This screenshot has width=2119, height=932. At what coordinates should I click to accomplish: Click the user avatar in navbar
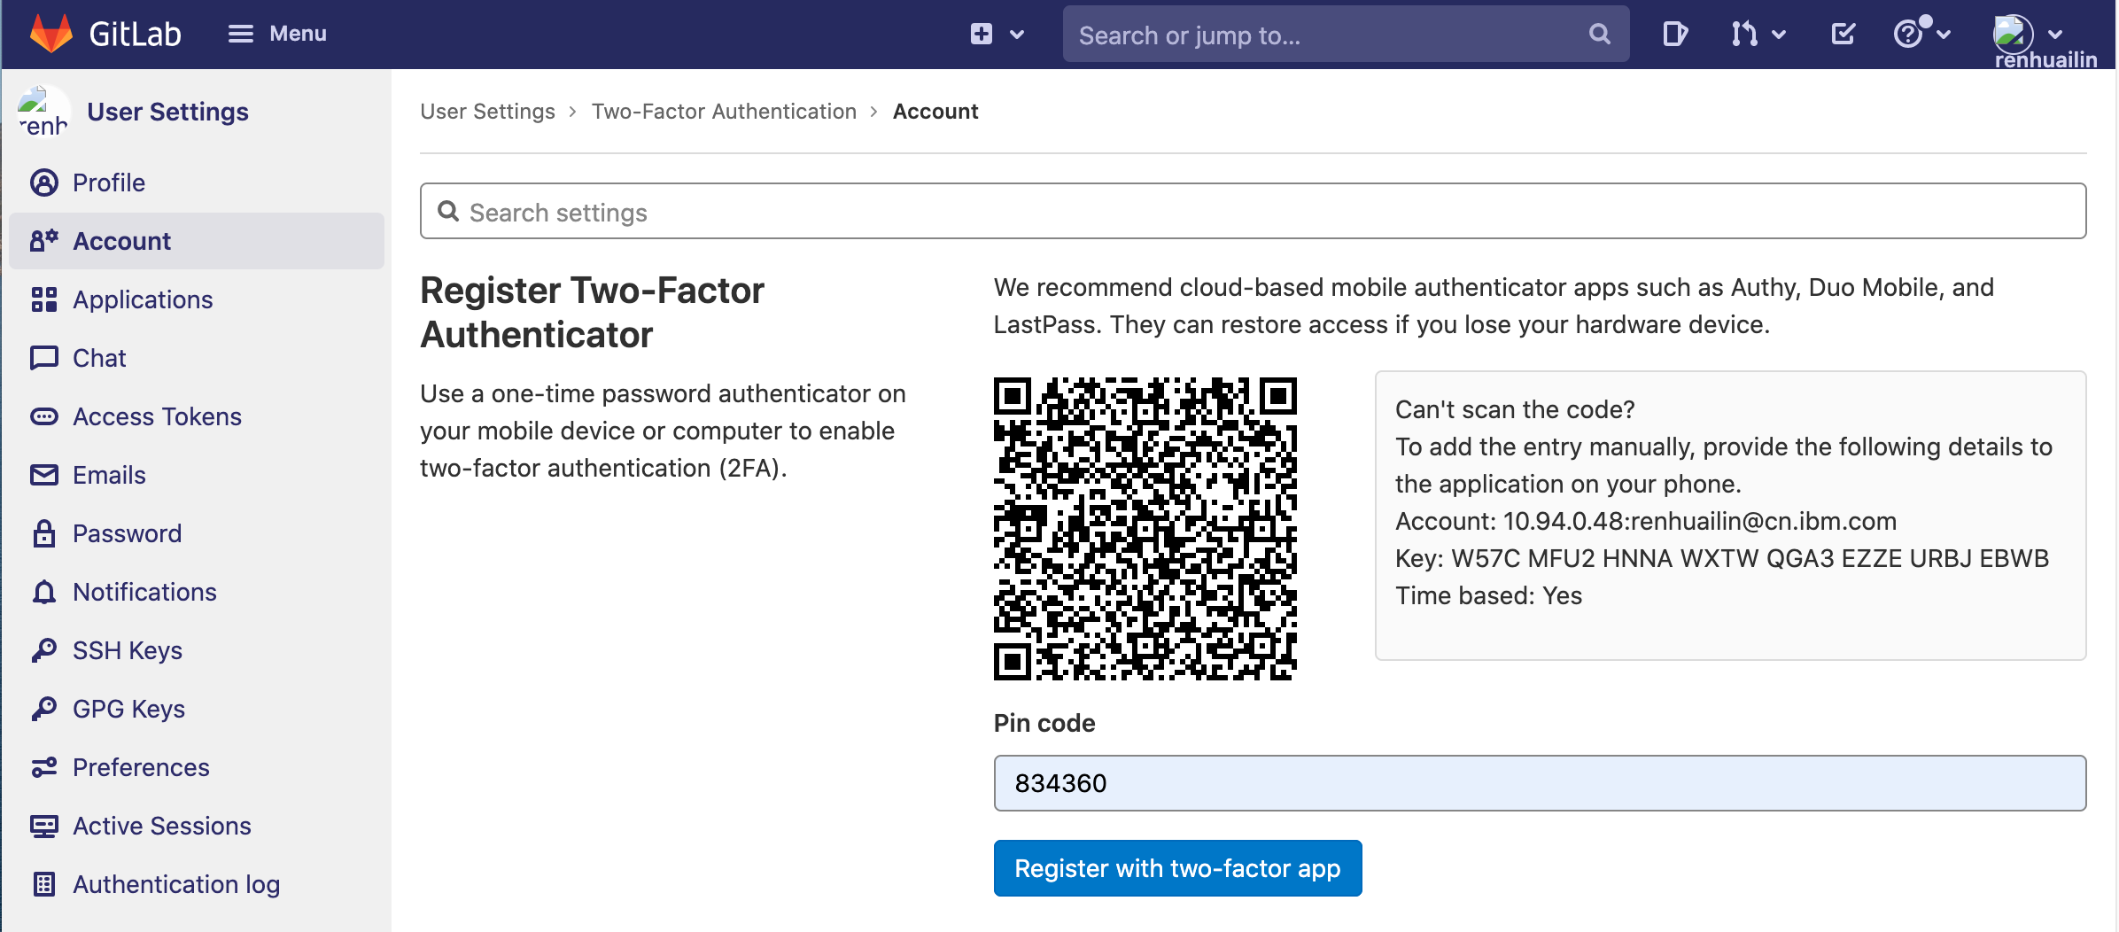click(2012, 34)
